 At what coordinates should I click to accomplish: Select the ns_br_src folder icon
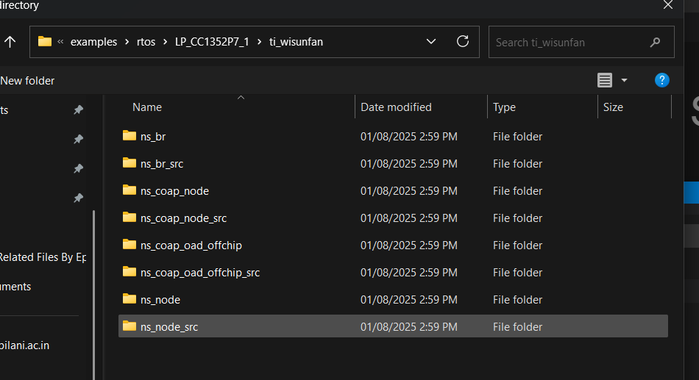[129, 162]
